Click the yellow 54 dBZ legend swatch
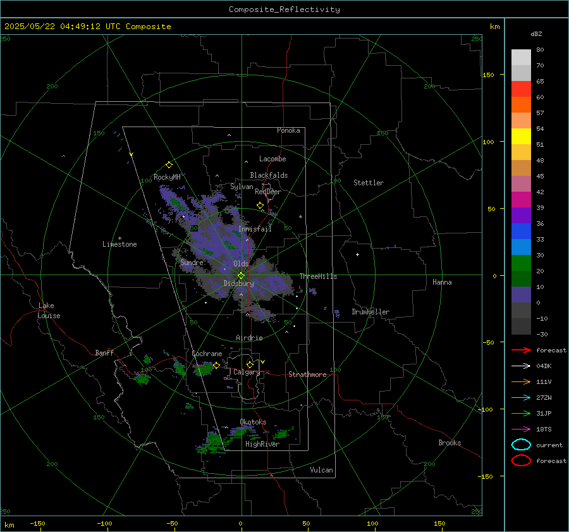This screenshot has height=532, width=569. 521,137
